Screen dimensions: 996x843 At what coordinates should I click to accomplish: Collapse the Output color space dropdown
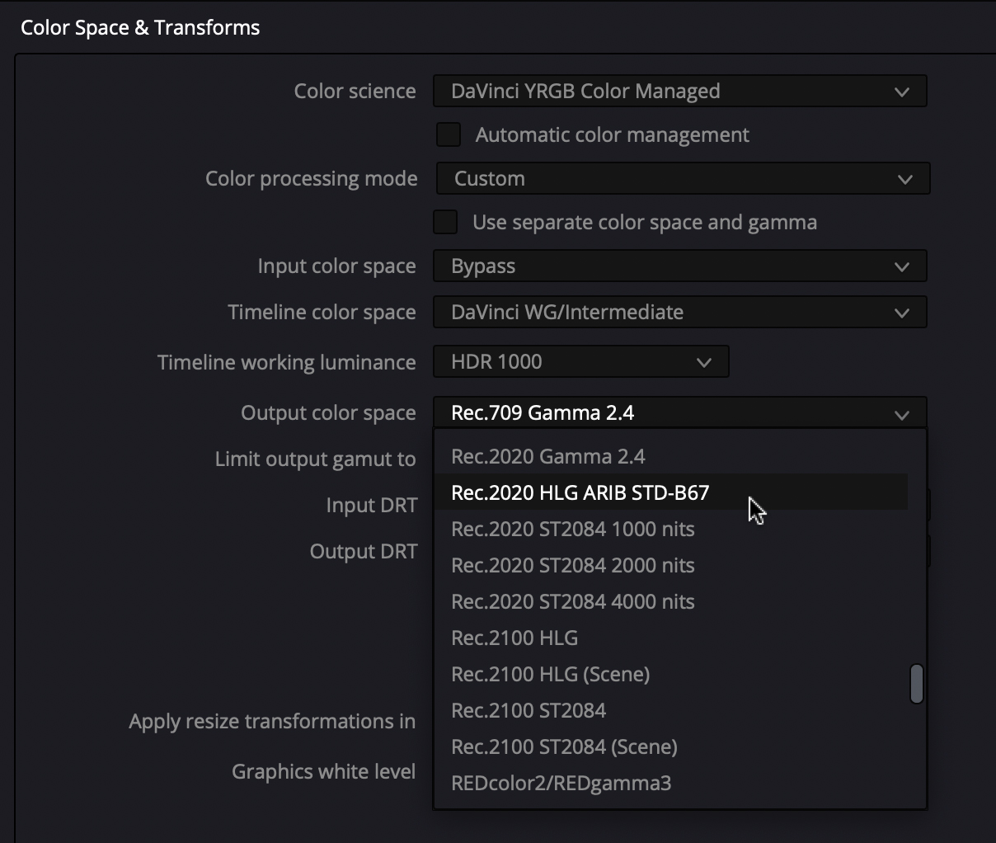coord(679,412)
